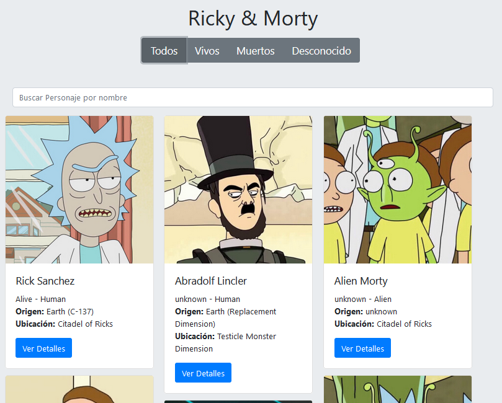Image resolution: width=502 pixels, height=403 pixels.
Task: Select the Vivos filter tab
Action: [207, 50]
